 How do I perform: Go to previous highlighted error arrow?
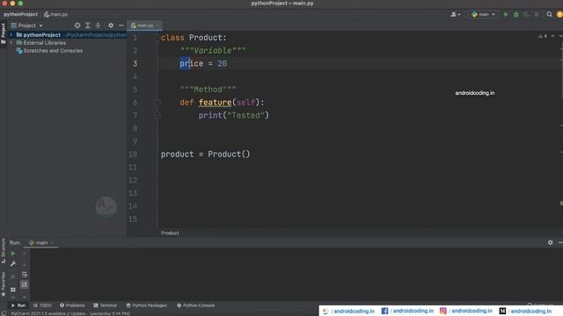click(552, 36)
